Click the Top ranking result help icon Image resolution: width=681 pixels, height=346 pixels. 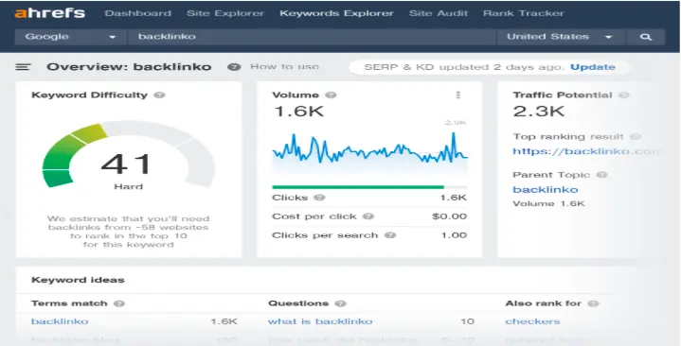635,136
